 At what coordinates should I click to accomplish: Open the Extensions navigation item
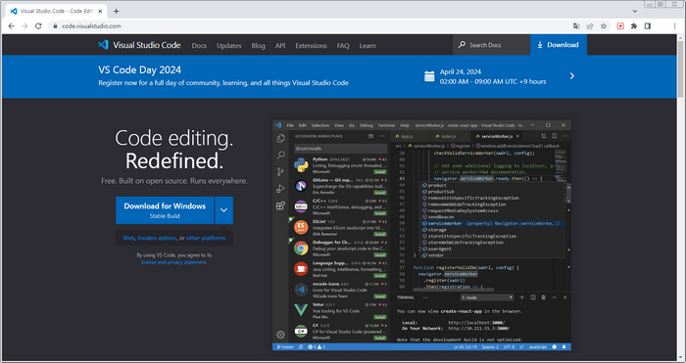click(x=311, y=45)
